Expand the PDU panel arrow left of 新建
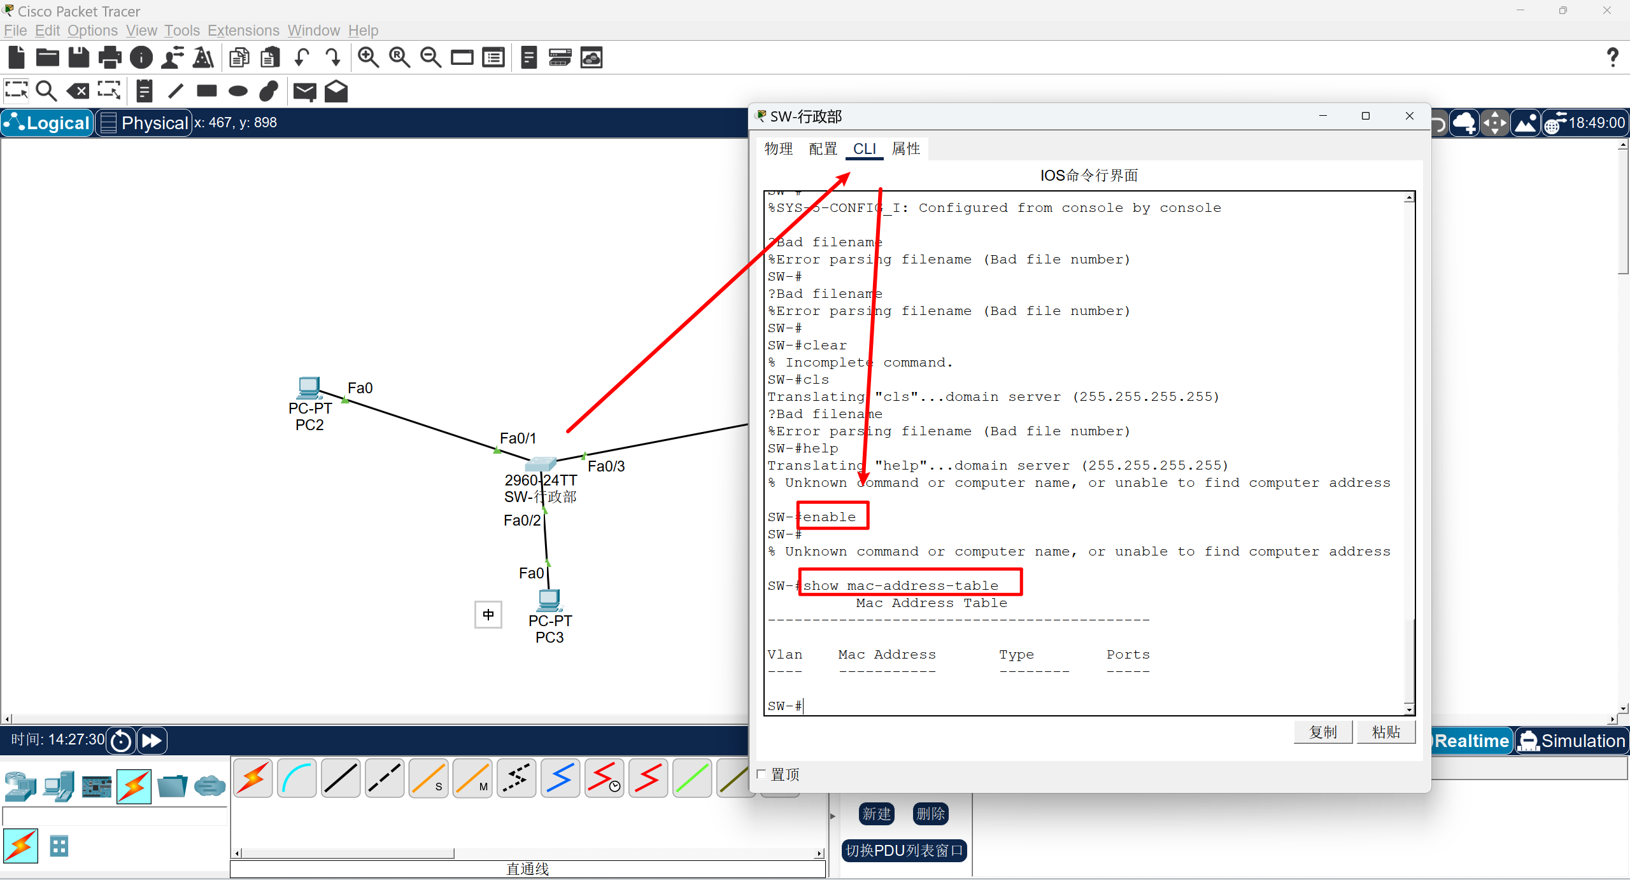 (833, 816)
